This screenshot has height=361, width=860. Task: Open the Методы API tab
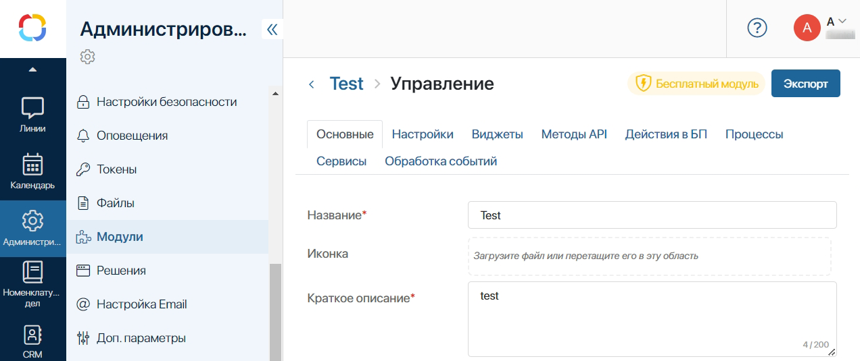coord(574,134)
